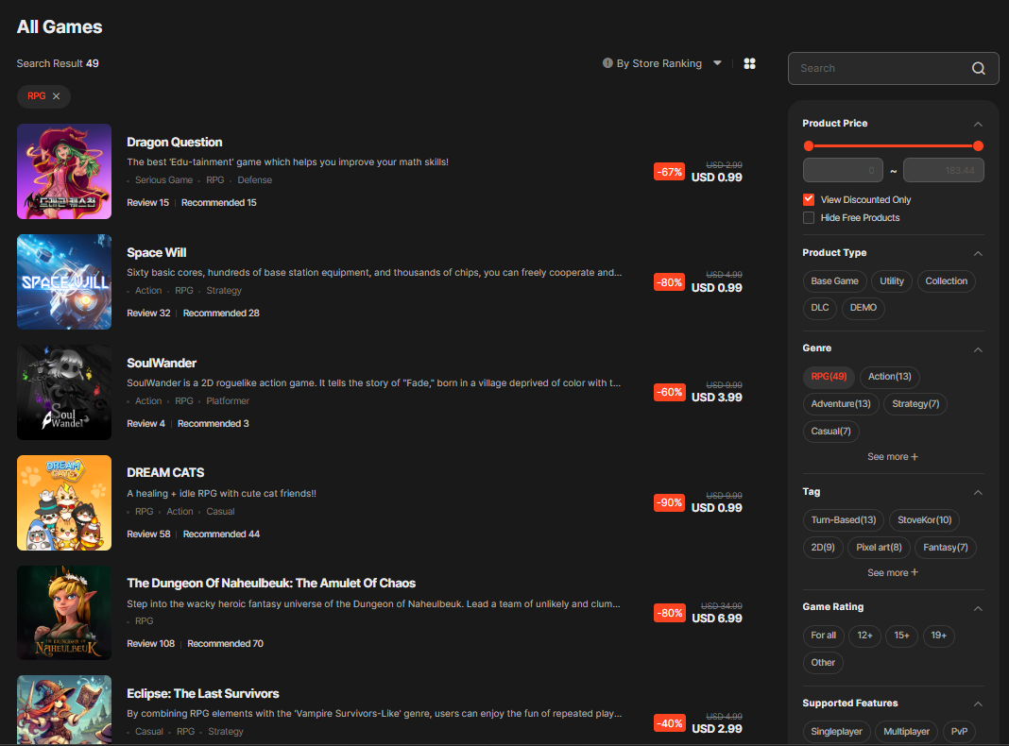Image resolution: width=1009 pixels, height=746 pixels.
Task: Check Hide Free Products
Action: click(809, 217)
